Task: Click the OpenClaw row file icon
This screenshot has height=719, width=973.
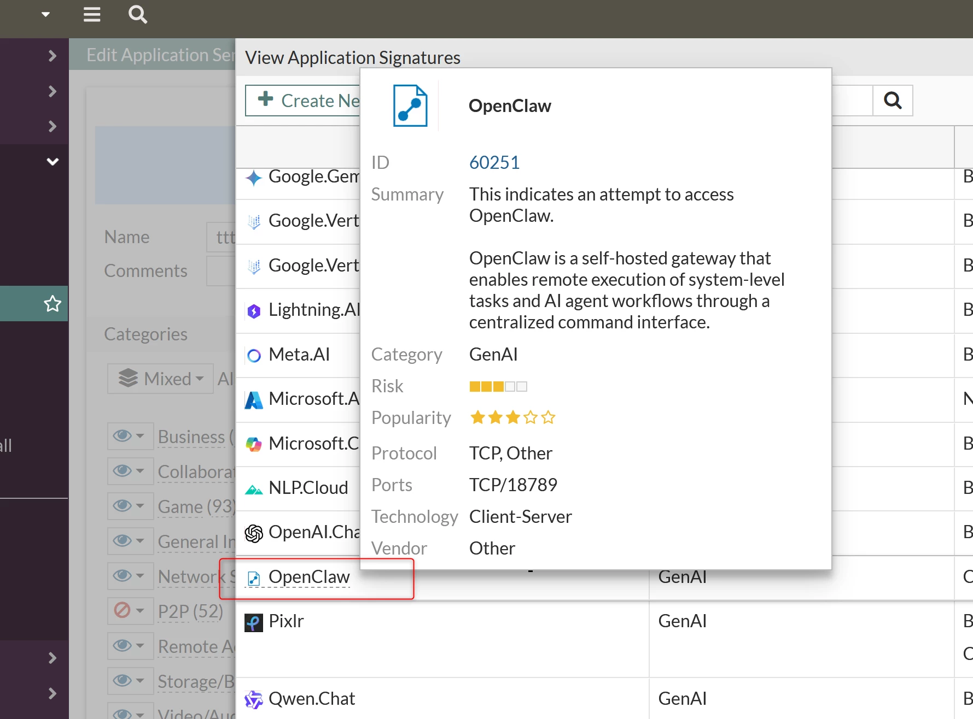Action: point(253,578)
